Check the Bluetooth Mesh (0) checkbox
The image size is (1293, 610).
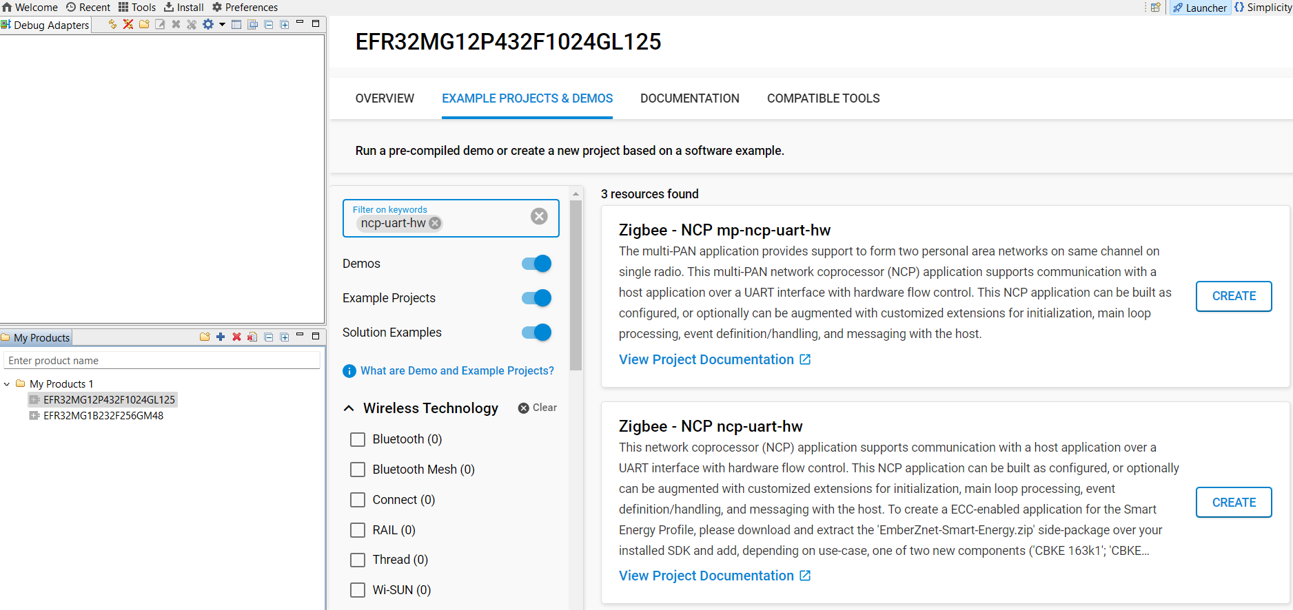point(358,470)
